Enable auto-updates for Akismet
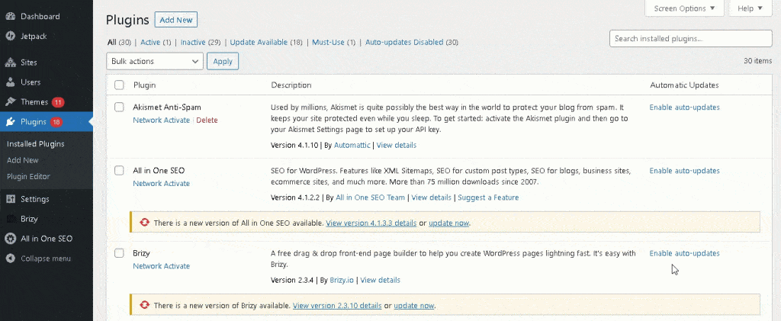The image size is (781, 321). pyautogui.click(x=684, y=107)
